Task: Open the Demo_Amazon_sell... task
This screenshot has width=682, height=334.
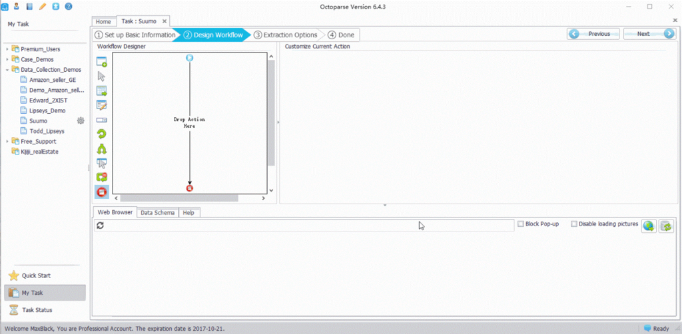Action: point(52,90)
